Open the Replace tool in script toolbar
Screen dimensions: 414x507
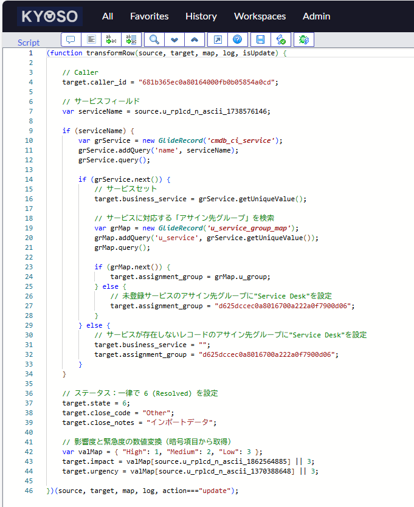click(x=111, y=40)
